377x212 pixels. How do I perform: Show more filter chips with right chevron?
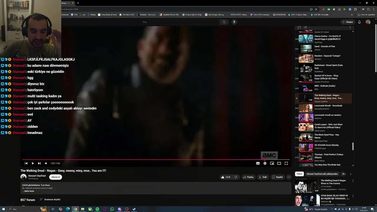coord(350,174)
